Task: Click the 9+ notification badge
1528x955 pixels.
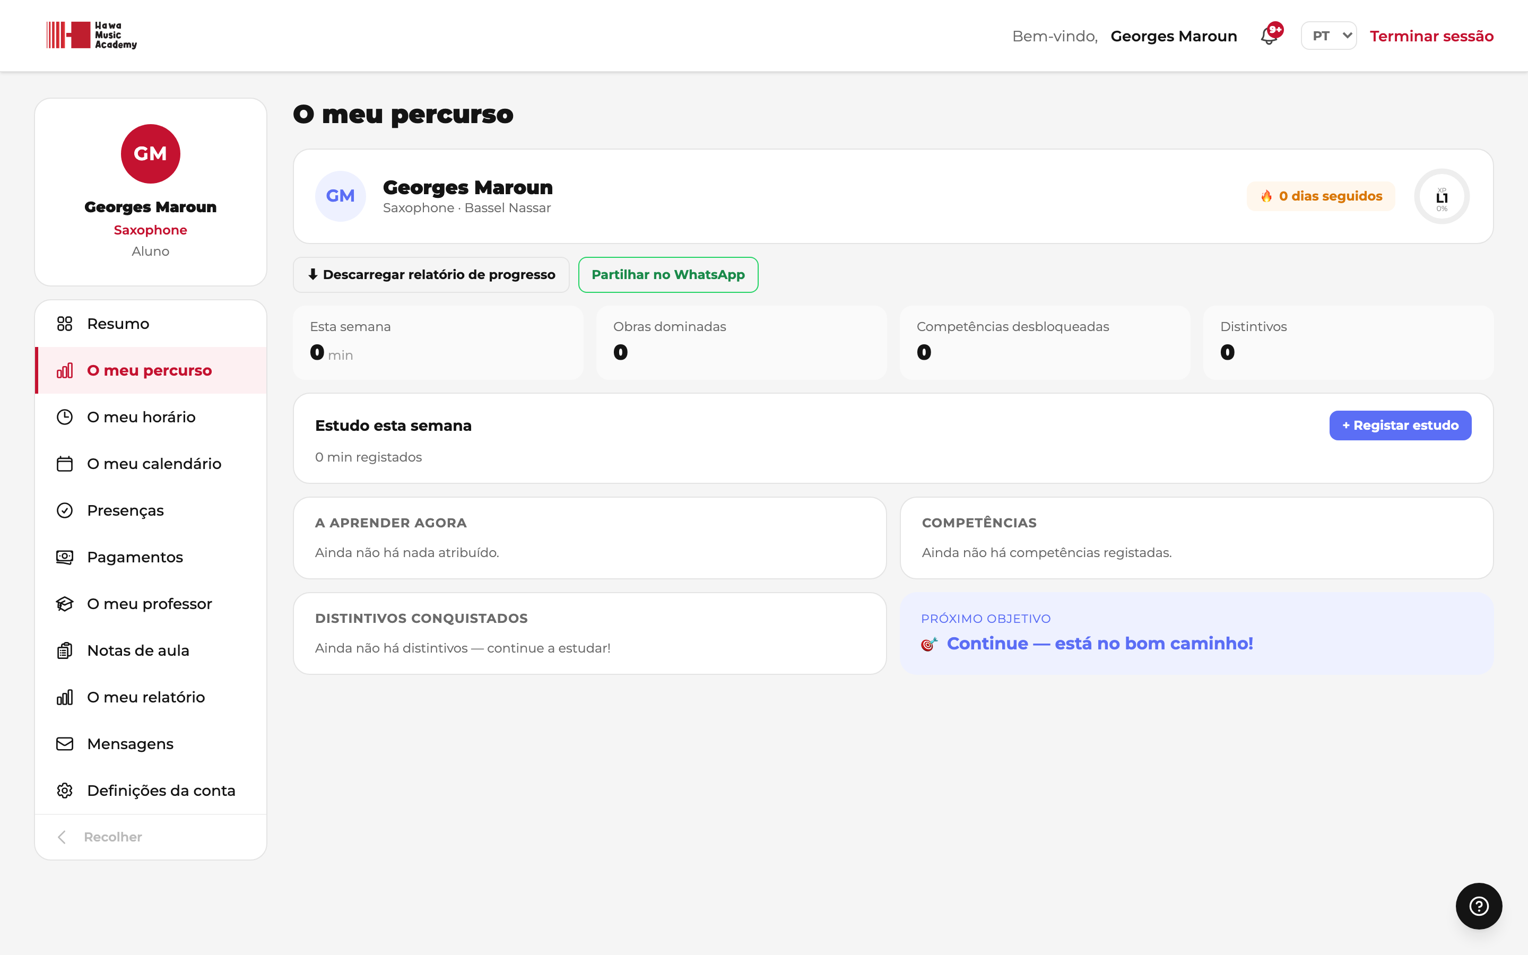Action: click(x=1275, y=29)
